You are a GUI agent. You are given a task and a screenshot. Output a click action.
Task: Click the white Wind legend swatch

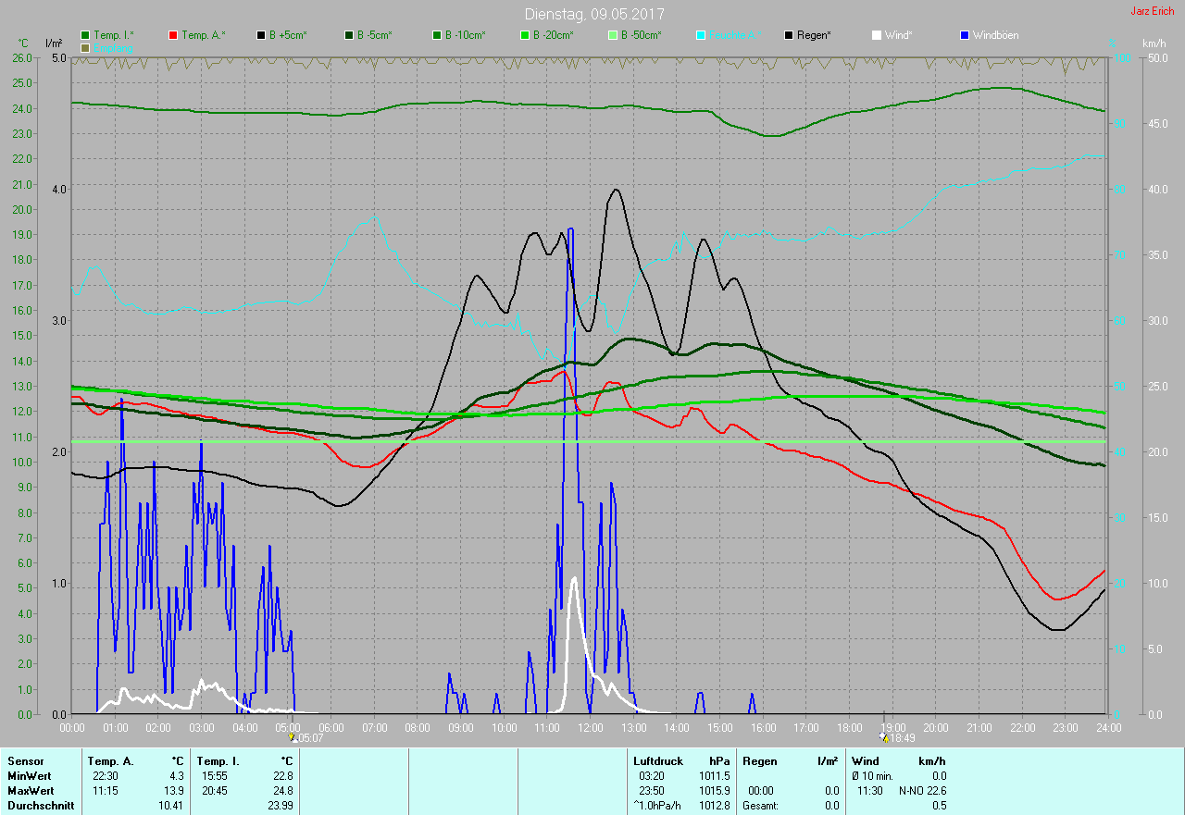pyautogui.click(x=877, y=35)
